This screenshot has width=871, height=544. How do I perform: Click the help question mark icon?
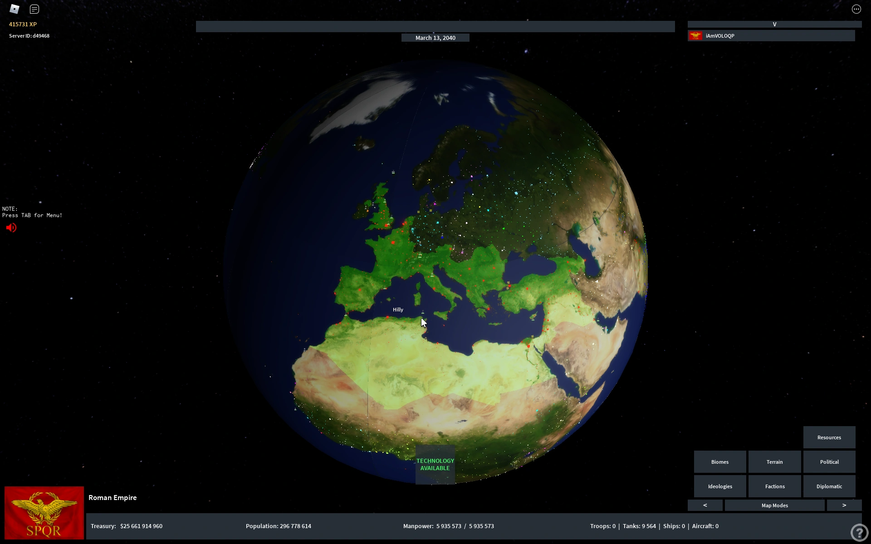pyautogui.click(x=859, y=532)
